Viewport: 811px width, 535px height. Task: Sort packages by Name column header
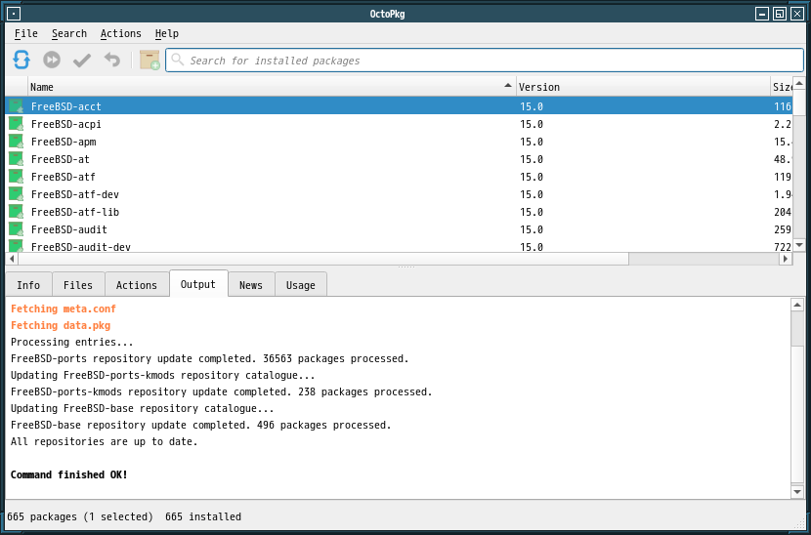[272, 87]
